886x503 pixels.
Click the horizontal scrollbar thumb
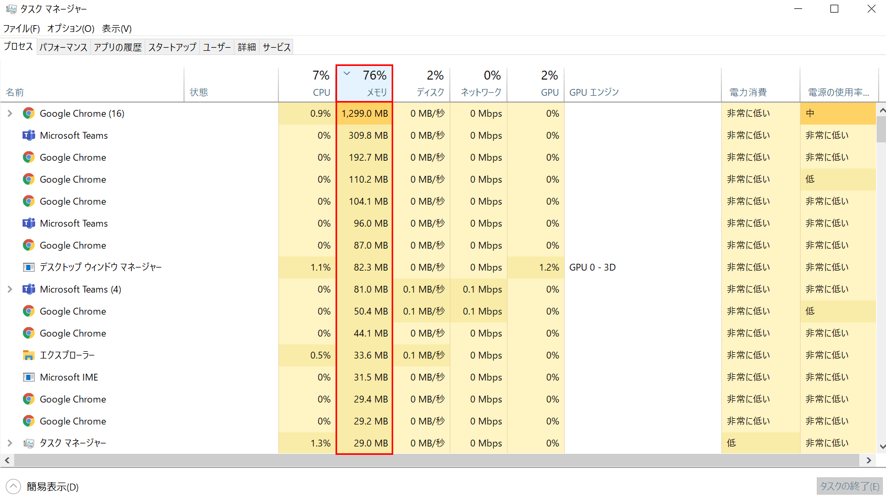437,460
